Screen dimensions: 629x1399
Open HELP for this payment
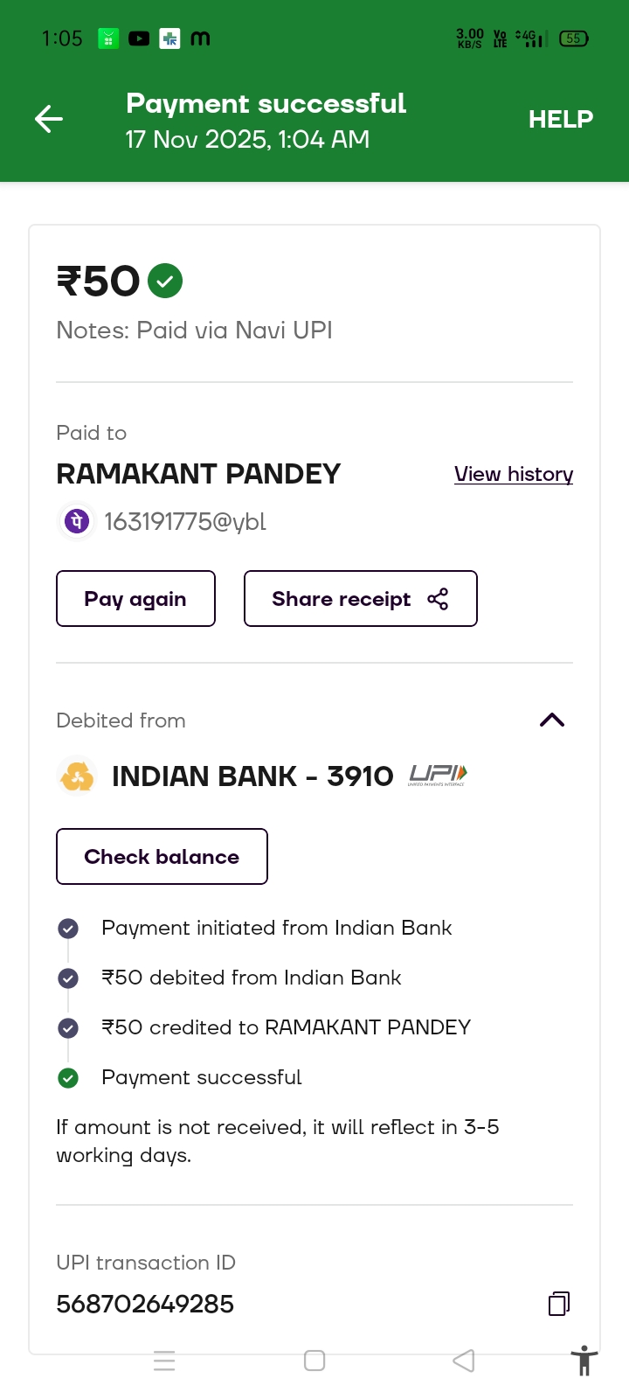(x=560, y=119)
